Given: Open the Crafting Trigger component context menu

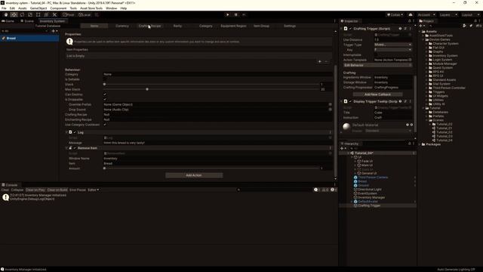Looking at the screenshot, I should tap(410, 29).
